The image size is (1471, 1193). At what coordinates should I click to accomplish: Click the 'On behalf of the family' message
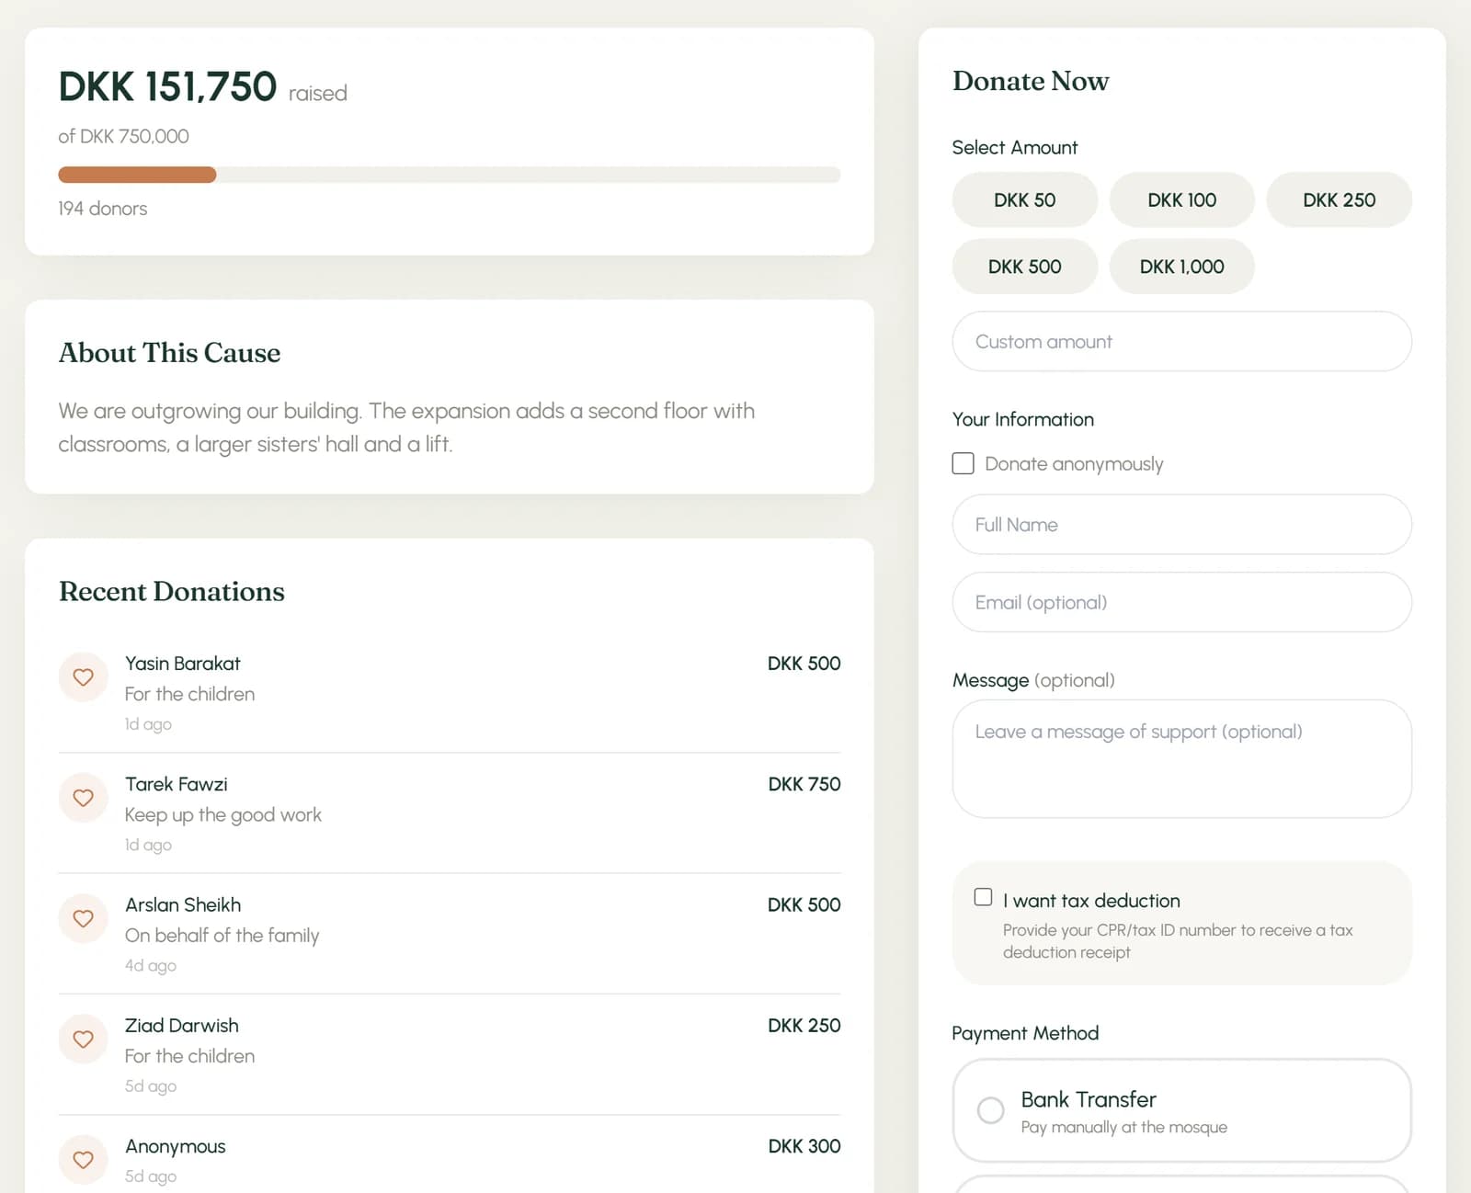pyautogui.click(x=222, y=936)
